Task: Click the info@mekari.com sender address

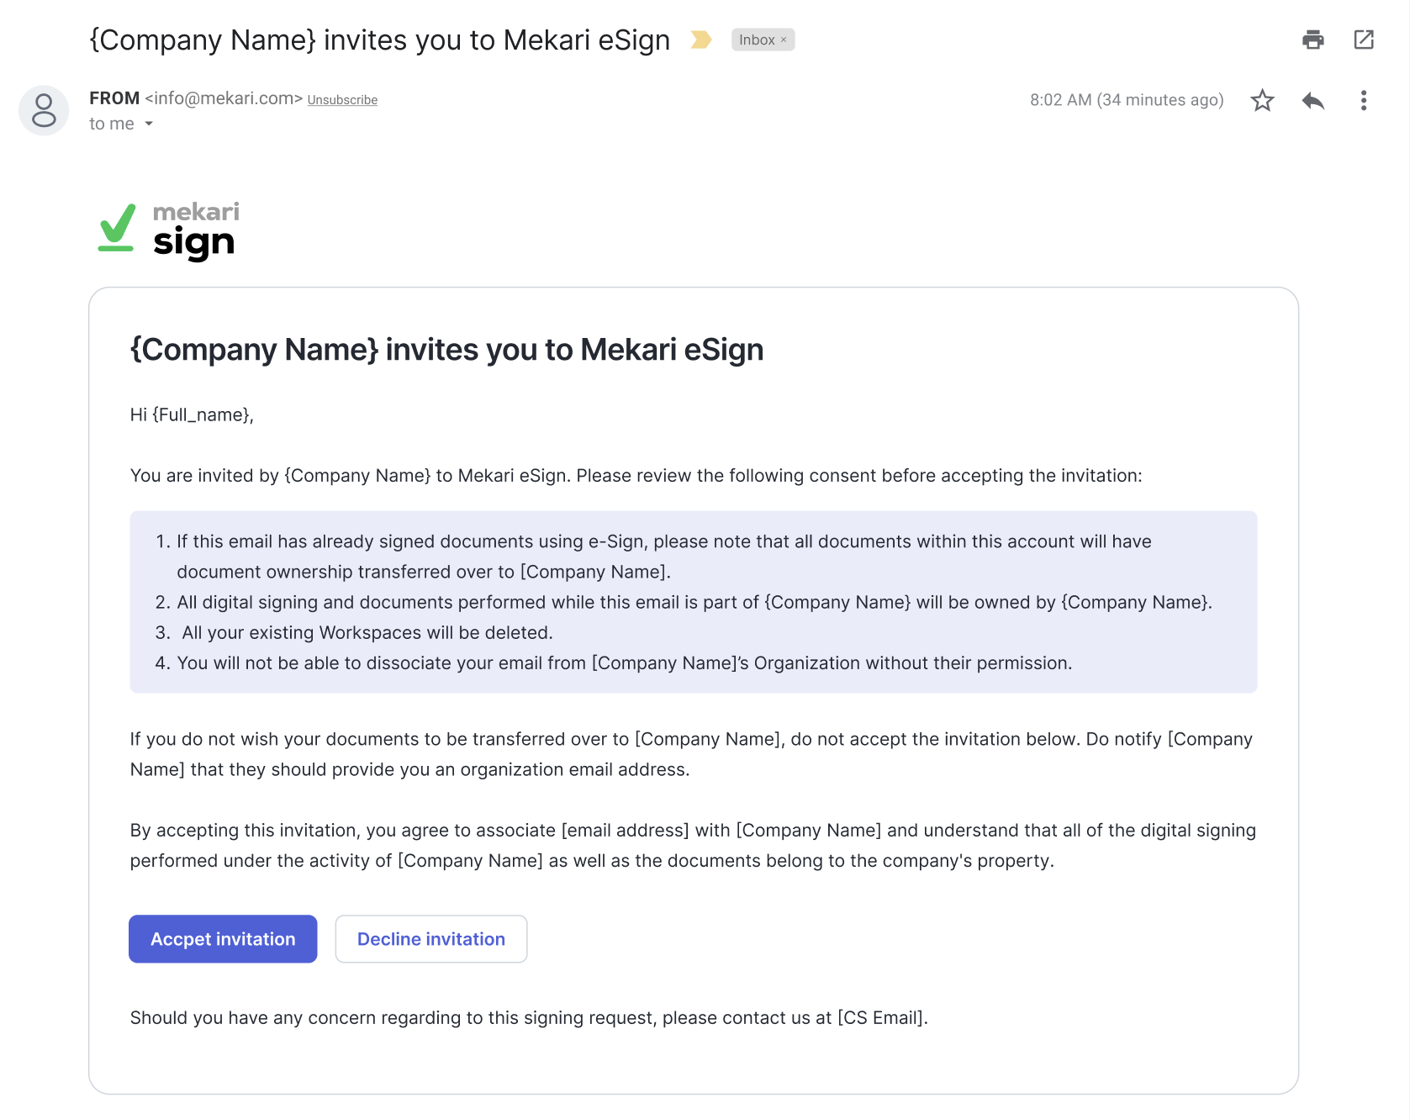Action: coord(224,98)
